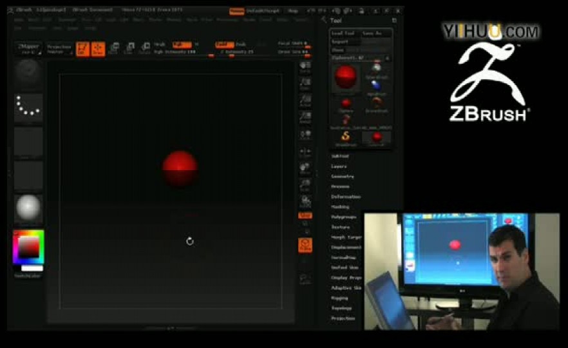Select the SimpleBrush tool with S icon

coord(346,138)
